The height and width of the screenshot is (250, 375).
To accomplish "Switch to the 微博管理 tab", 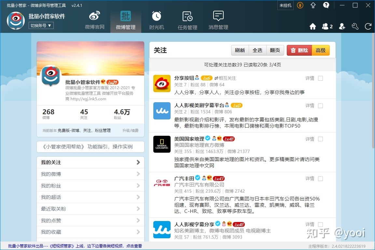I will pos(126,21).
